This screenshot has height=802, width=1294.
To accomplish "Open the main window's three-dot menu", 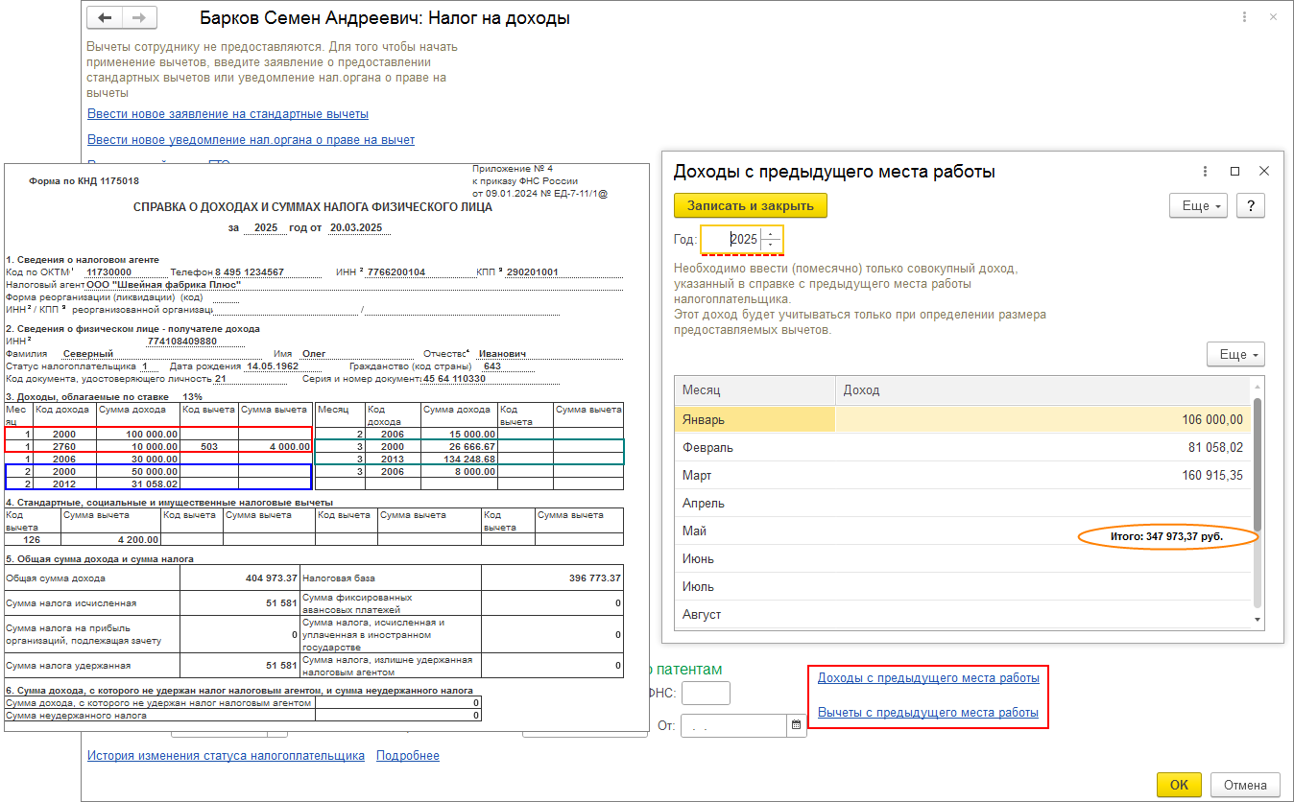I will coord(1244,17).
